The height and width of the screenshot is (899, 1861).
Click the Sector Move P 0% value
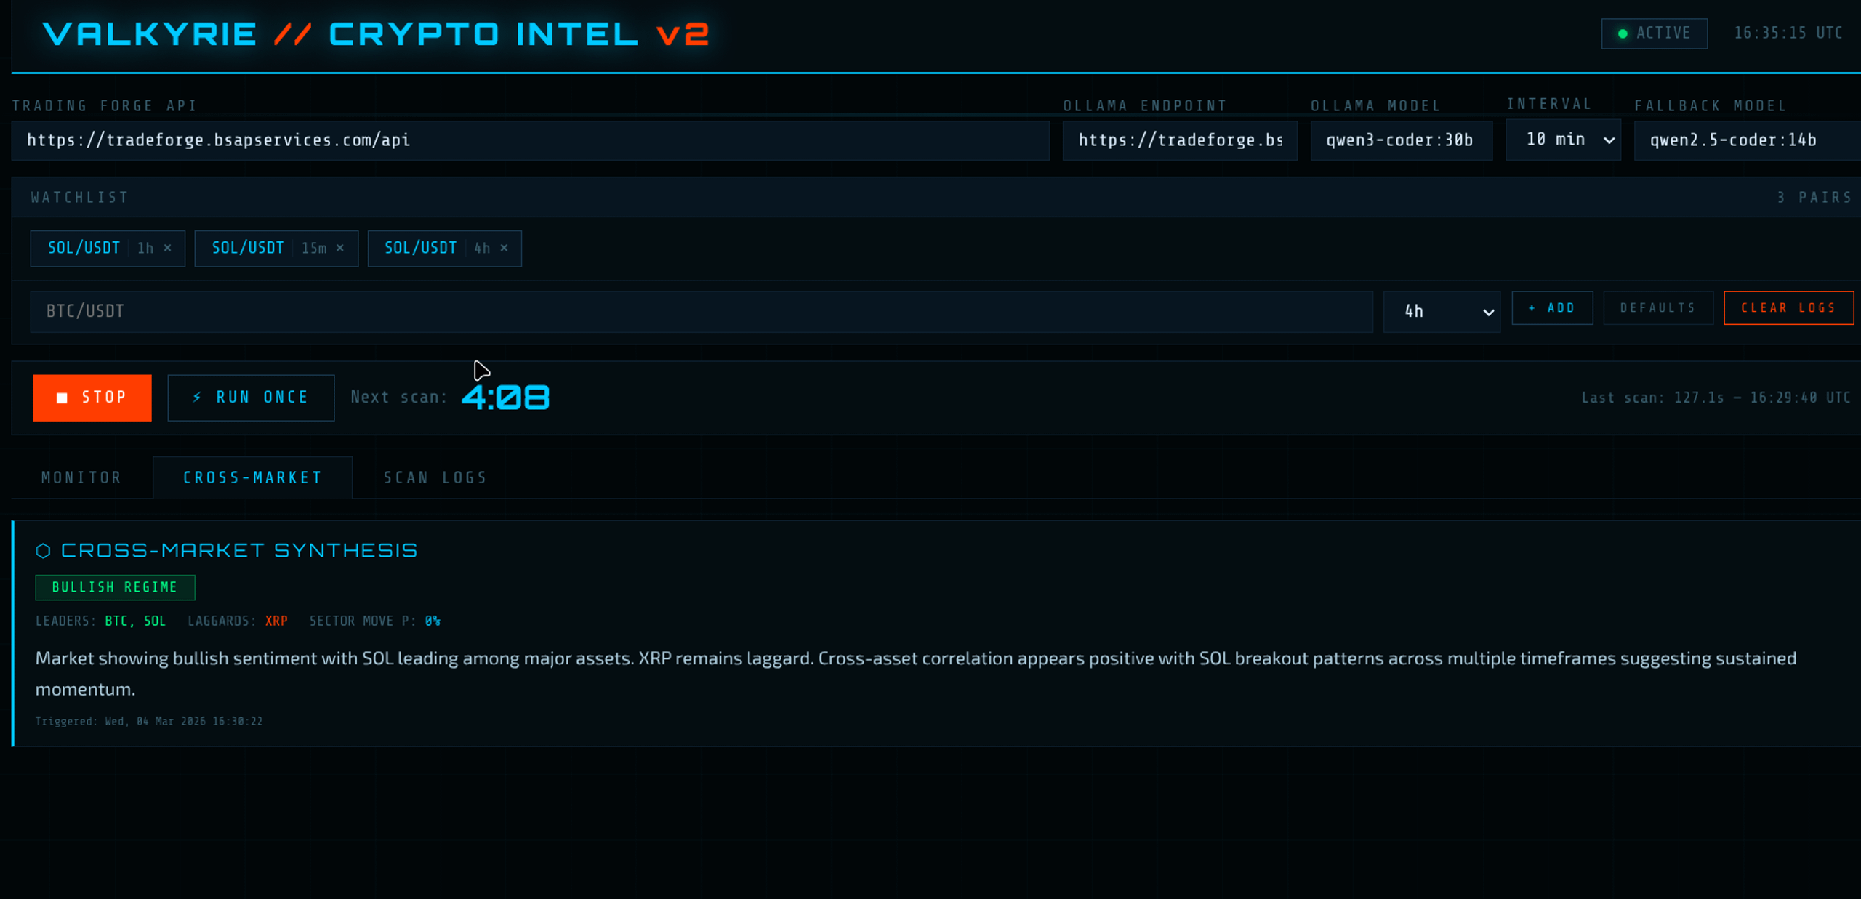click(x=433, y=621)
